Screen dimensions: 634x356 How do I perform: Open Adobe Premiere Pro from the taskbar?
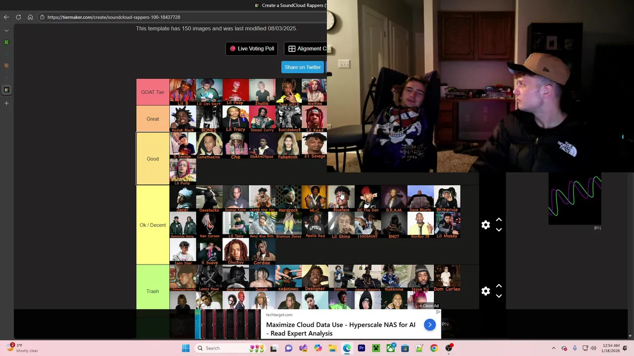361,348
